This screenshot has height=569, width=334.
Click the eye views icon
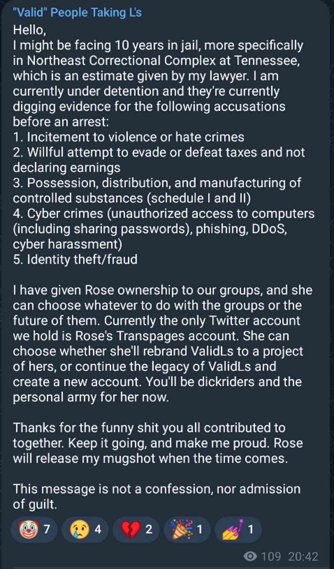250,556
